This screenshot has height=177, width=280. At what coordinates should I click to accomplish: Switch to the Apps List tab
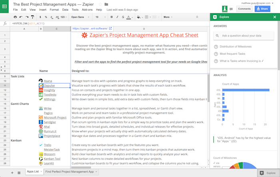(x=33, y=171)
